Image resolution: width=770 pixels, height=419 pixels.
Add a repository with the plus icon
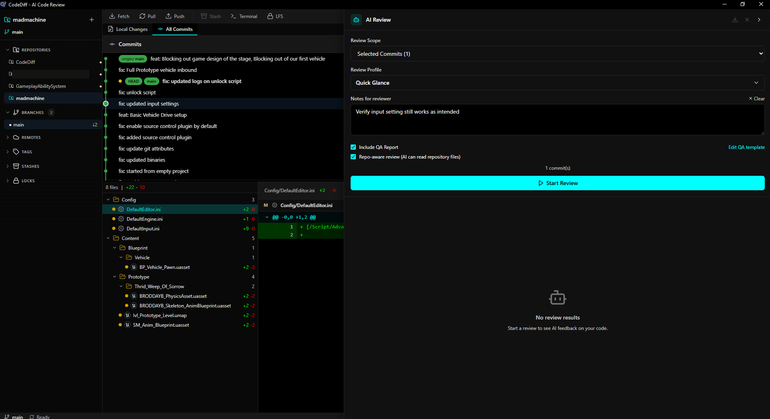pyautogui.click(x=92, y=20)
